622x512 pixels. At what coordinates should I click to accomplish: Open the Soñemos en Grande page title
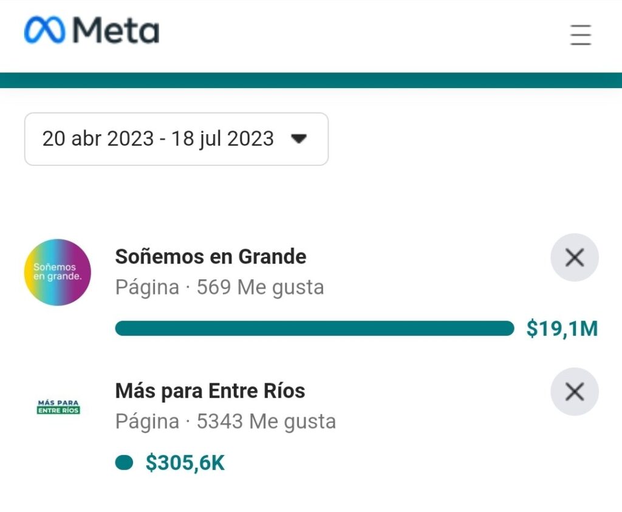point(211,256)
